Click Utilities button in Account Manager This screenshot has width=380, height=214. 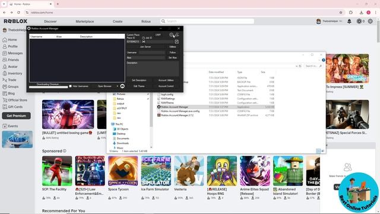pyautogui.click(x=173, y=46)
